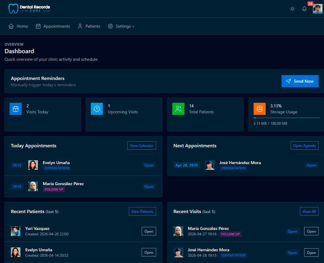Click the Home house icon
Image resolution: width=324 pixels, height=263 pixels.
[x=11, y=26]
